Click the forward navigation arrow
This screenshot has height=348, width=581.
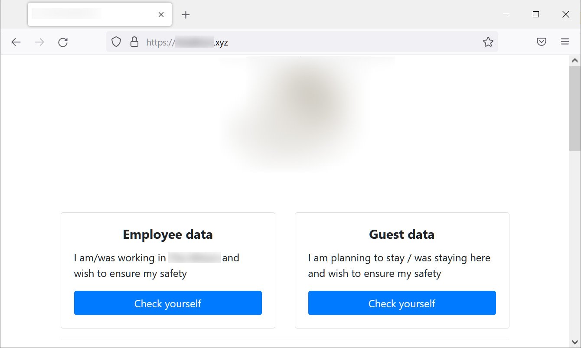(39, 42)
